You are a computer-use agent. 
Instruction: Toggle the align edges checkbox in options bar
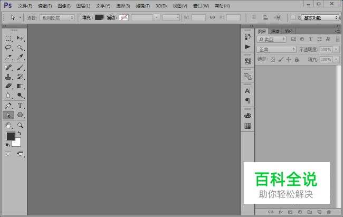point(293,17)
